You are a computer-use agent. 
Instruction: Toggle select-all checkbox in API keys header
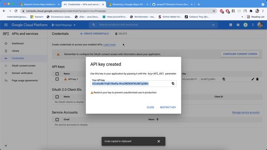pyautogui.click(x=57, y=74)
